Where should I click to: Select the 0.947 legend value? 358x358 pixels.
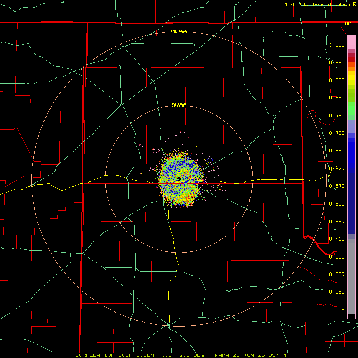point(337,62)
